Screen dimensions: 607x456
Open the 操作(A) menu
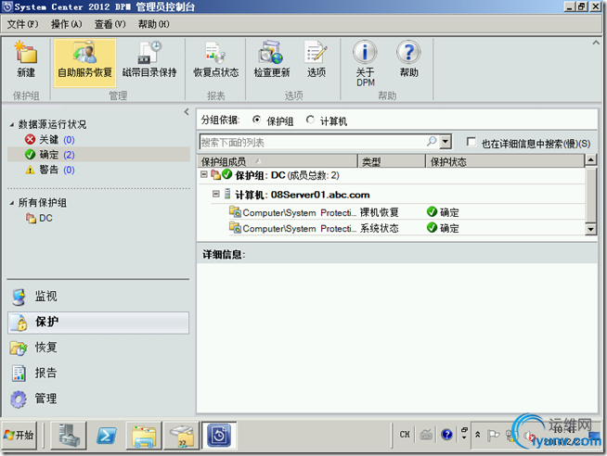point(67,24)
